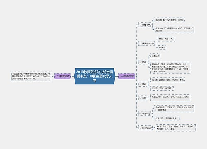This screenshot has height=149, width=207.
Task: Click the modern writers node beginning with 郭沫若
Action: click(176, 128)
